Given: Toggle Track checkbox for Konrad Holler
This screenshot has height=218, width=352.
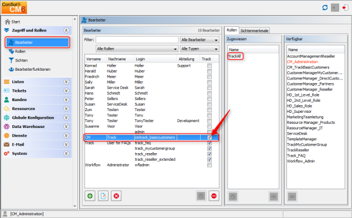Looking at the screenshot, I should 209,65.
